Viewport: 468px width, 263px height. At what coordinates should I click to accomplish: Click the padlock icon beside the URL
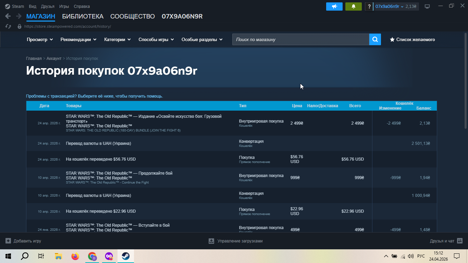19,26
